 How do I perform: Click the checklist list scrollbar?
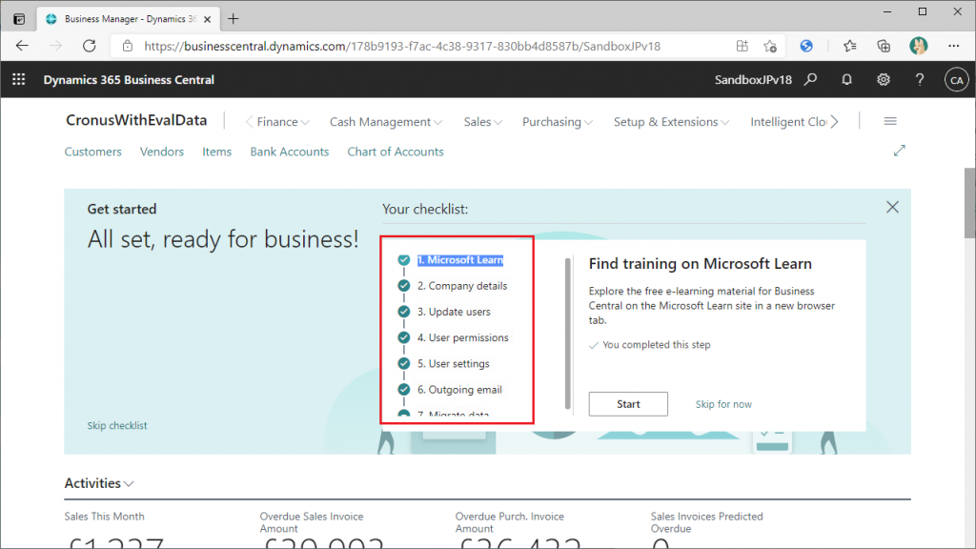pyautogui.click(x=568, y=333)
